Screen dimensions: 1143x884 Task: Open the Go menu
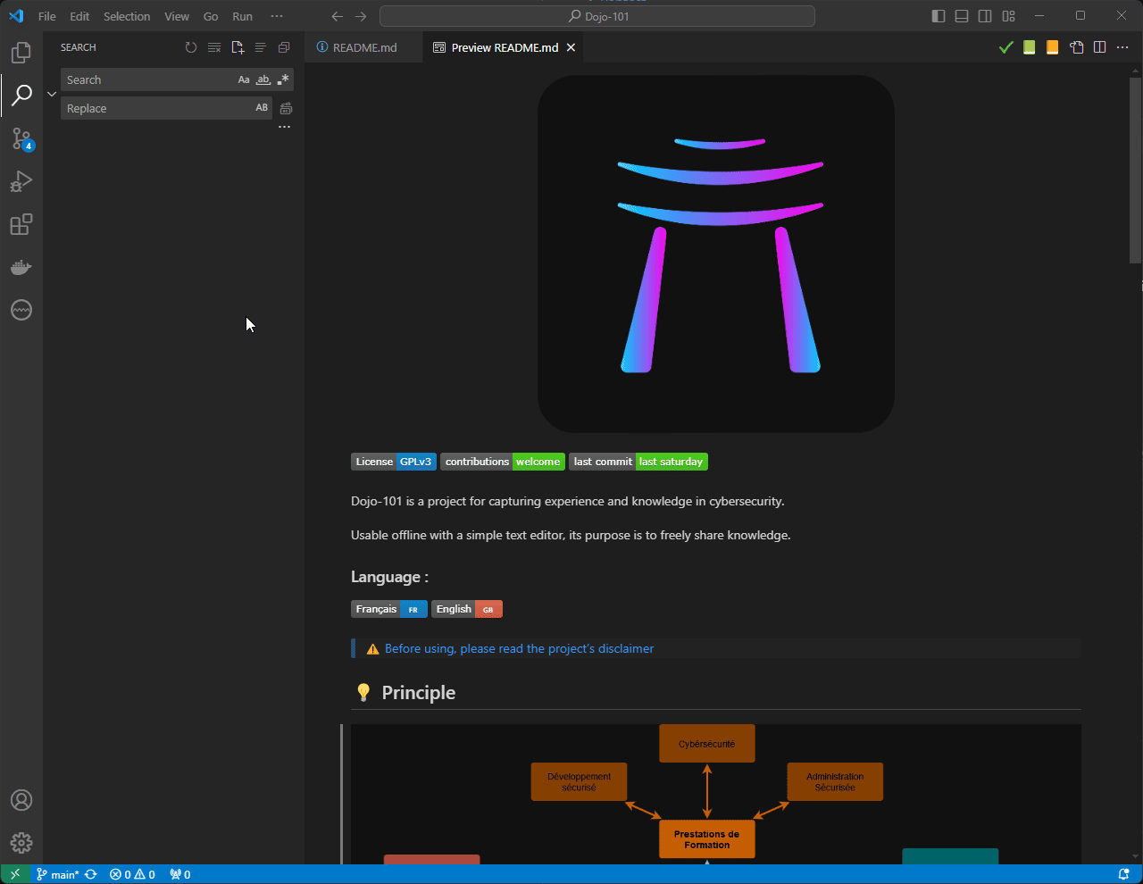211,16
